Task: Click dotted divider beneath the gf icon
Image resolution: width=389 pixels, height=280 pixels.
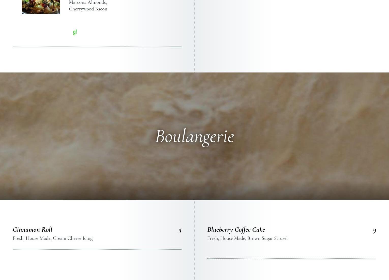Action: tap(97, 47)
